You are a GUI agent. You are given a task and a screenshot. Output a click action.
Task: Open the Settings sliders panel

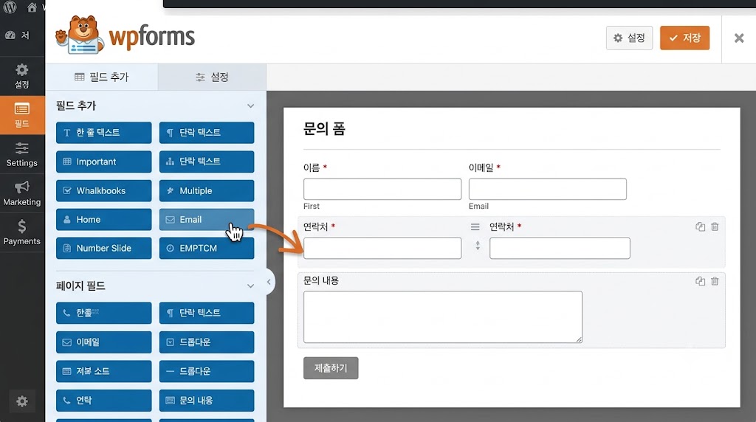[21, 154]
